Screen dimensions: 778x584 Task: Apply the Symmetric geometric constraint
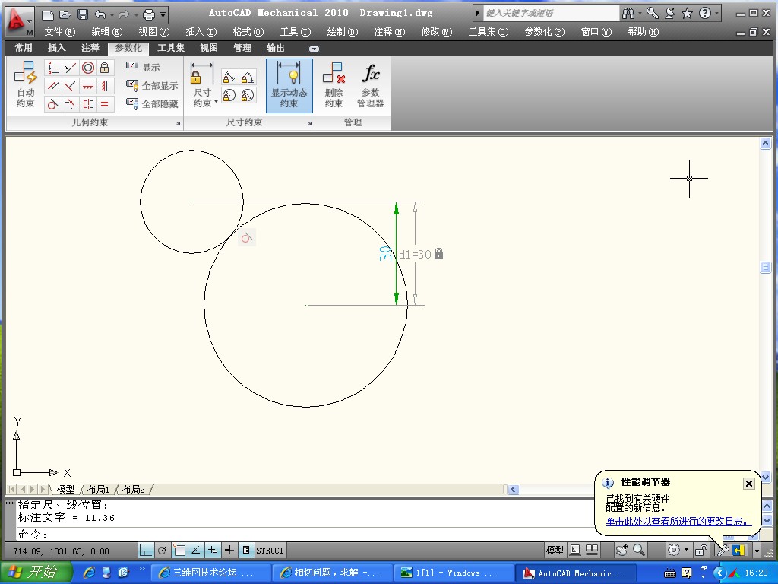(88, 103)
